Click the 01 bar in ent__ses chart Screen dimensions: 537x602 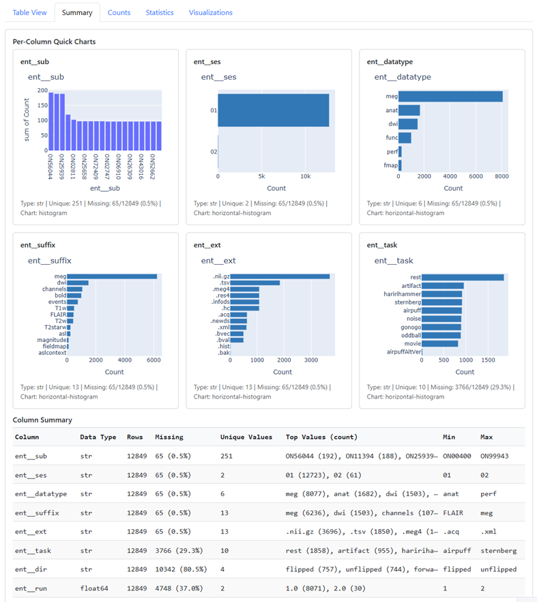(274, 110)
